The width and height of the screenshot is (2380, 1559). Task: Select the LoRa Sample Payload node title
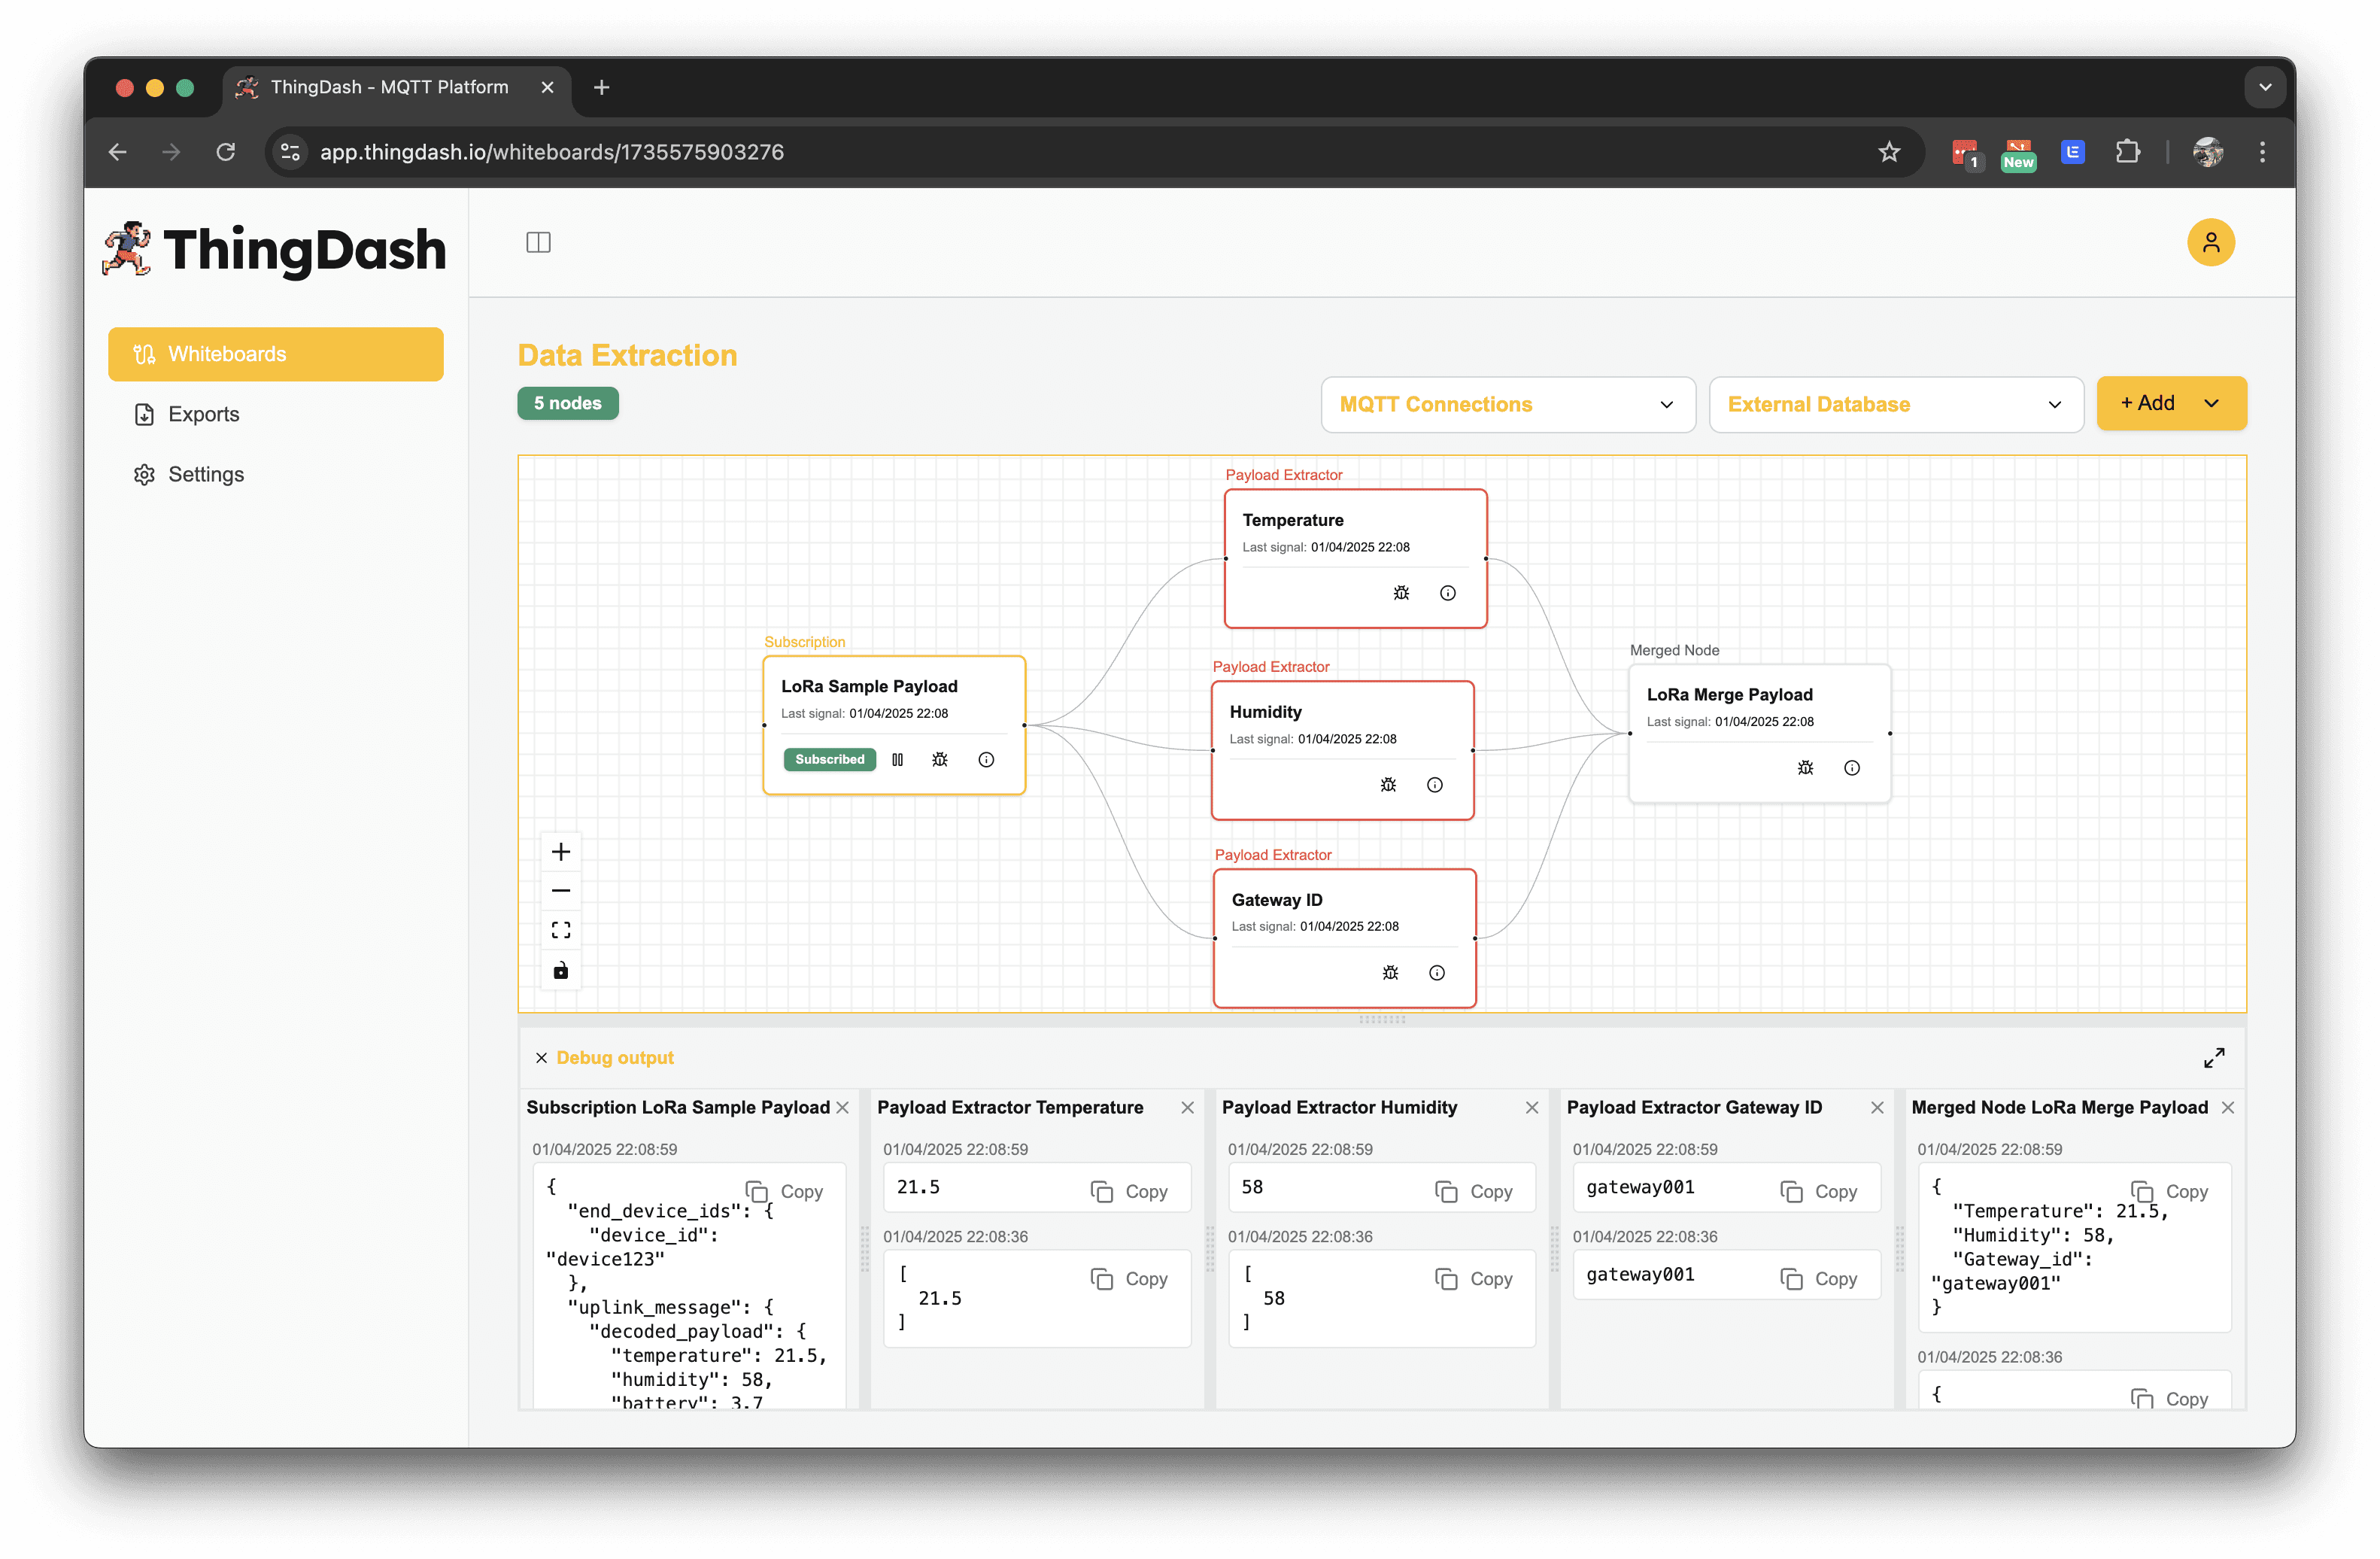868,686
